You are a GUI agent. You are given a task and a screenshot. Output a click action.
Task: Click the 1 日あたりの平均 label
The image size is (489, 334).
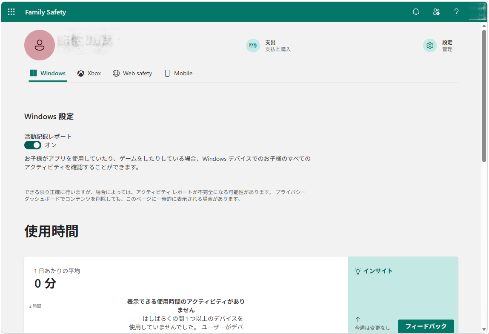(57, 271)
